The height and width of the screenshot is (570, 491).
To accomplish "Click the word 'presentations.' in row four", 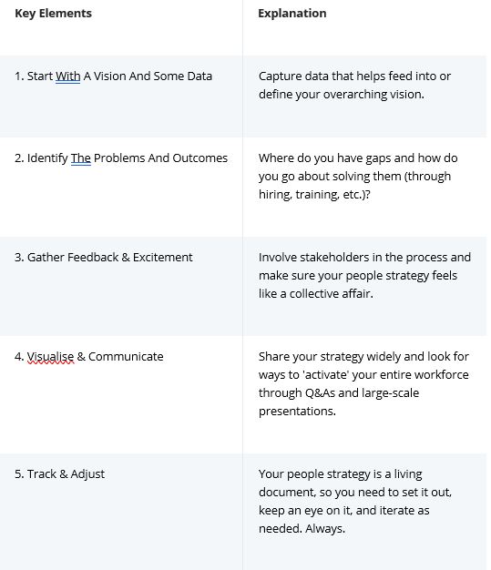I will coord(297,412).
